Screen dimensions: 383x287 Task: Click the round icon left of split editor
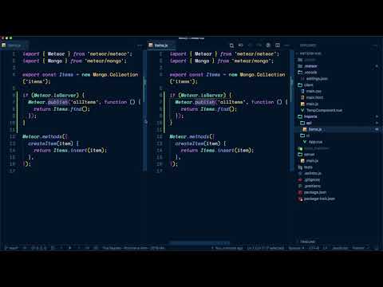(x=268, y=45)
